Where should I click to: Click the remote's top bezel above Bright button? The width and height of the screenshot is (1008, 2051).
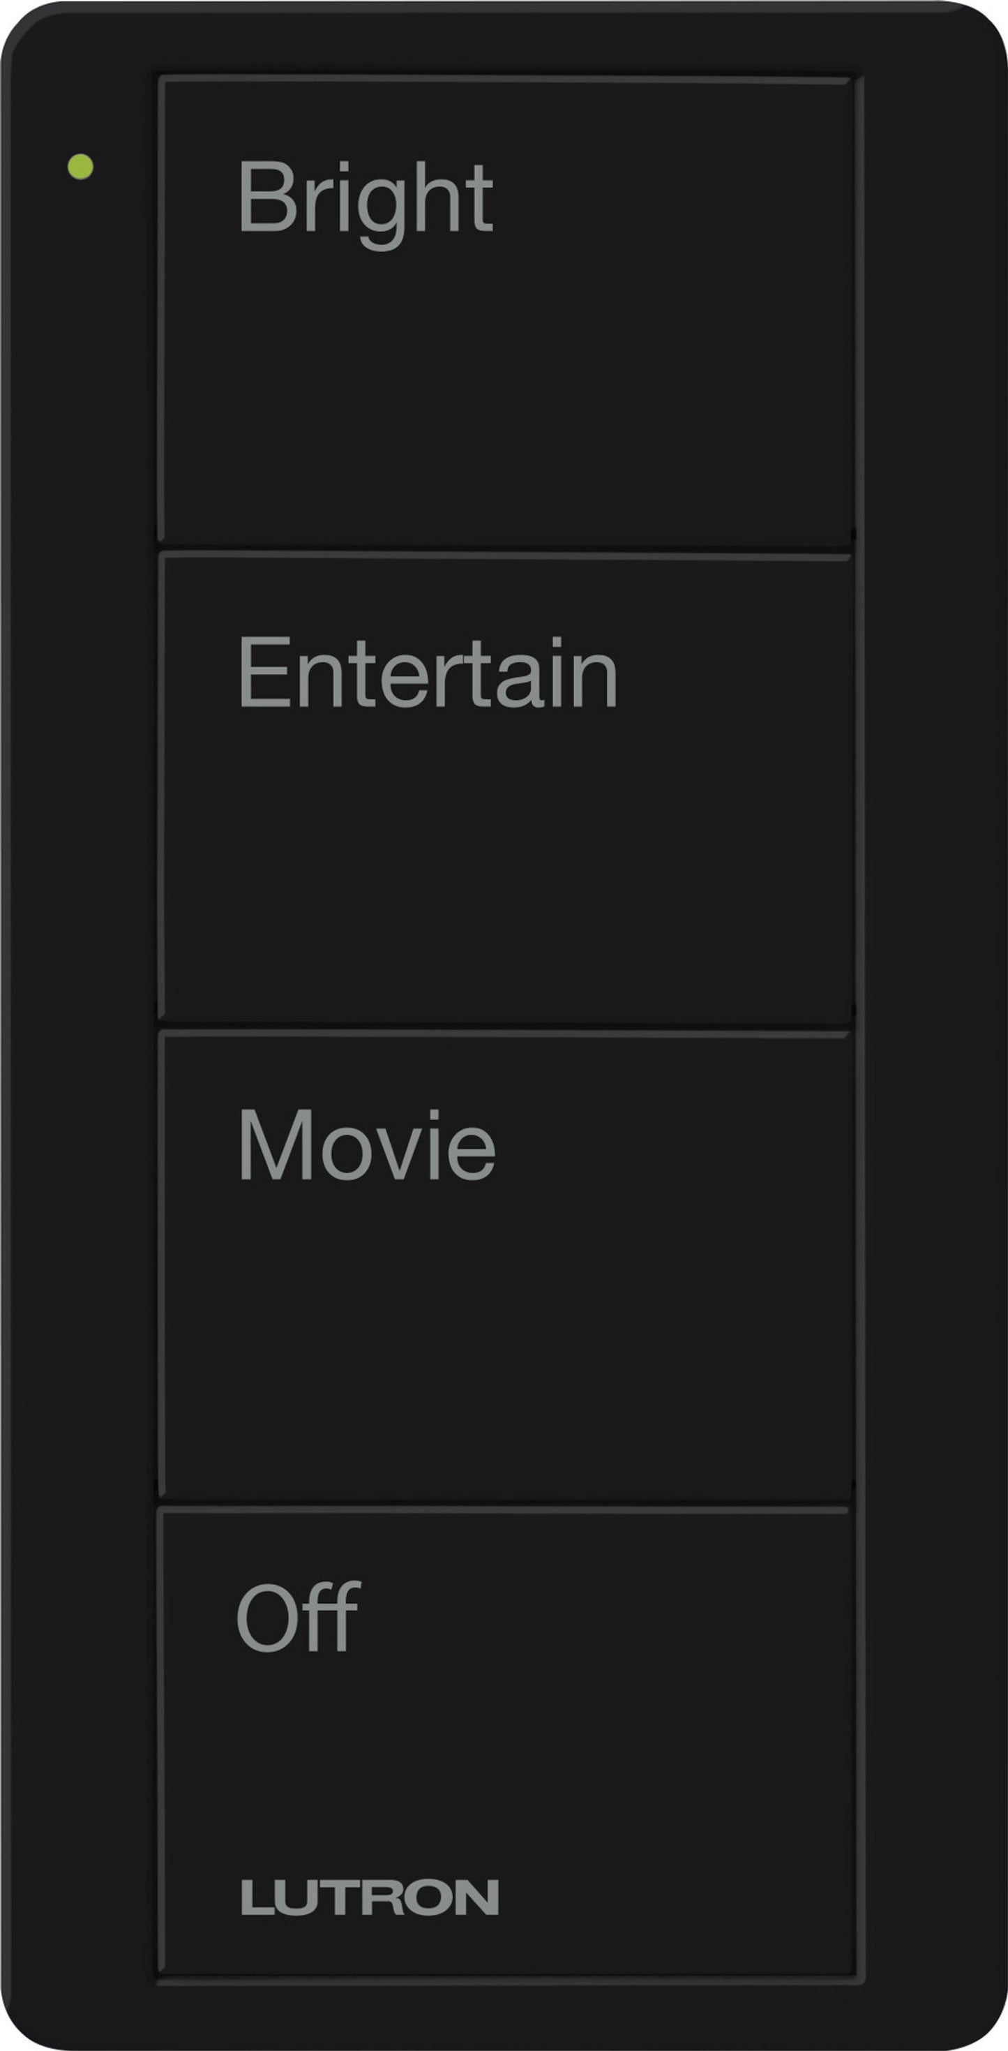click(x=506, y=38)
